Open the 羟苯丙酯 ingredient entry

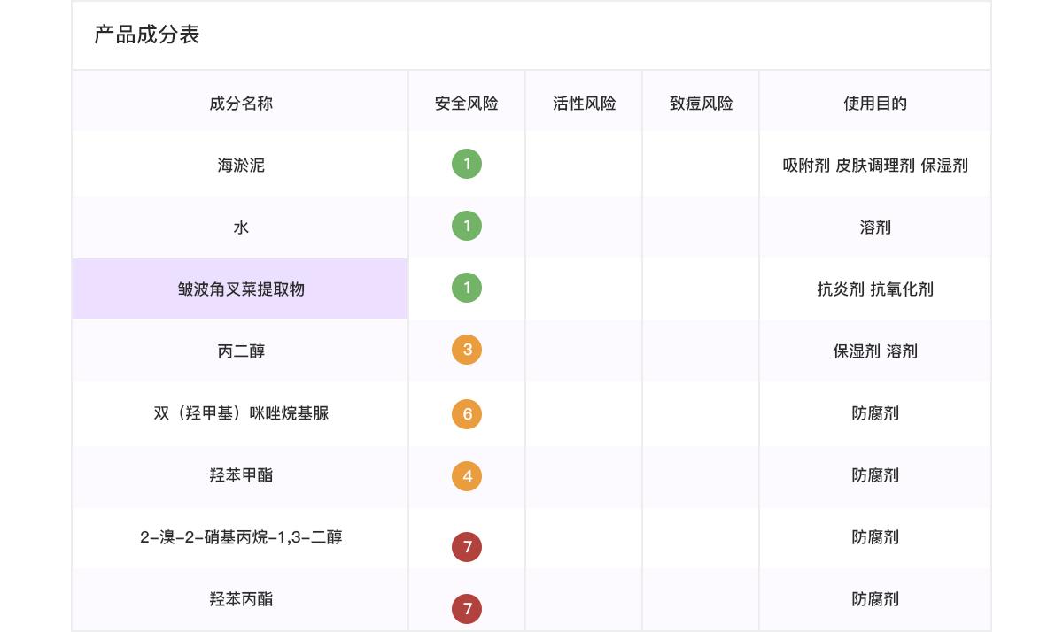241,599
